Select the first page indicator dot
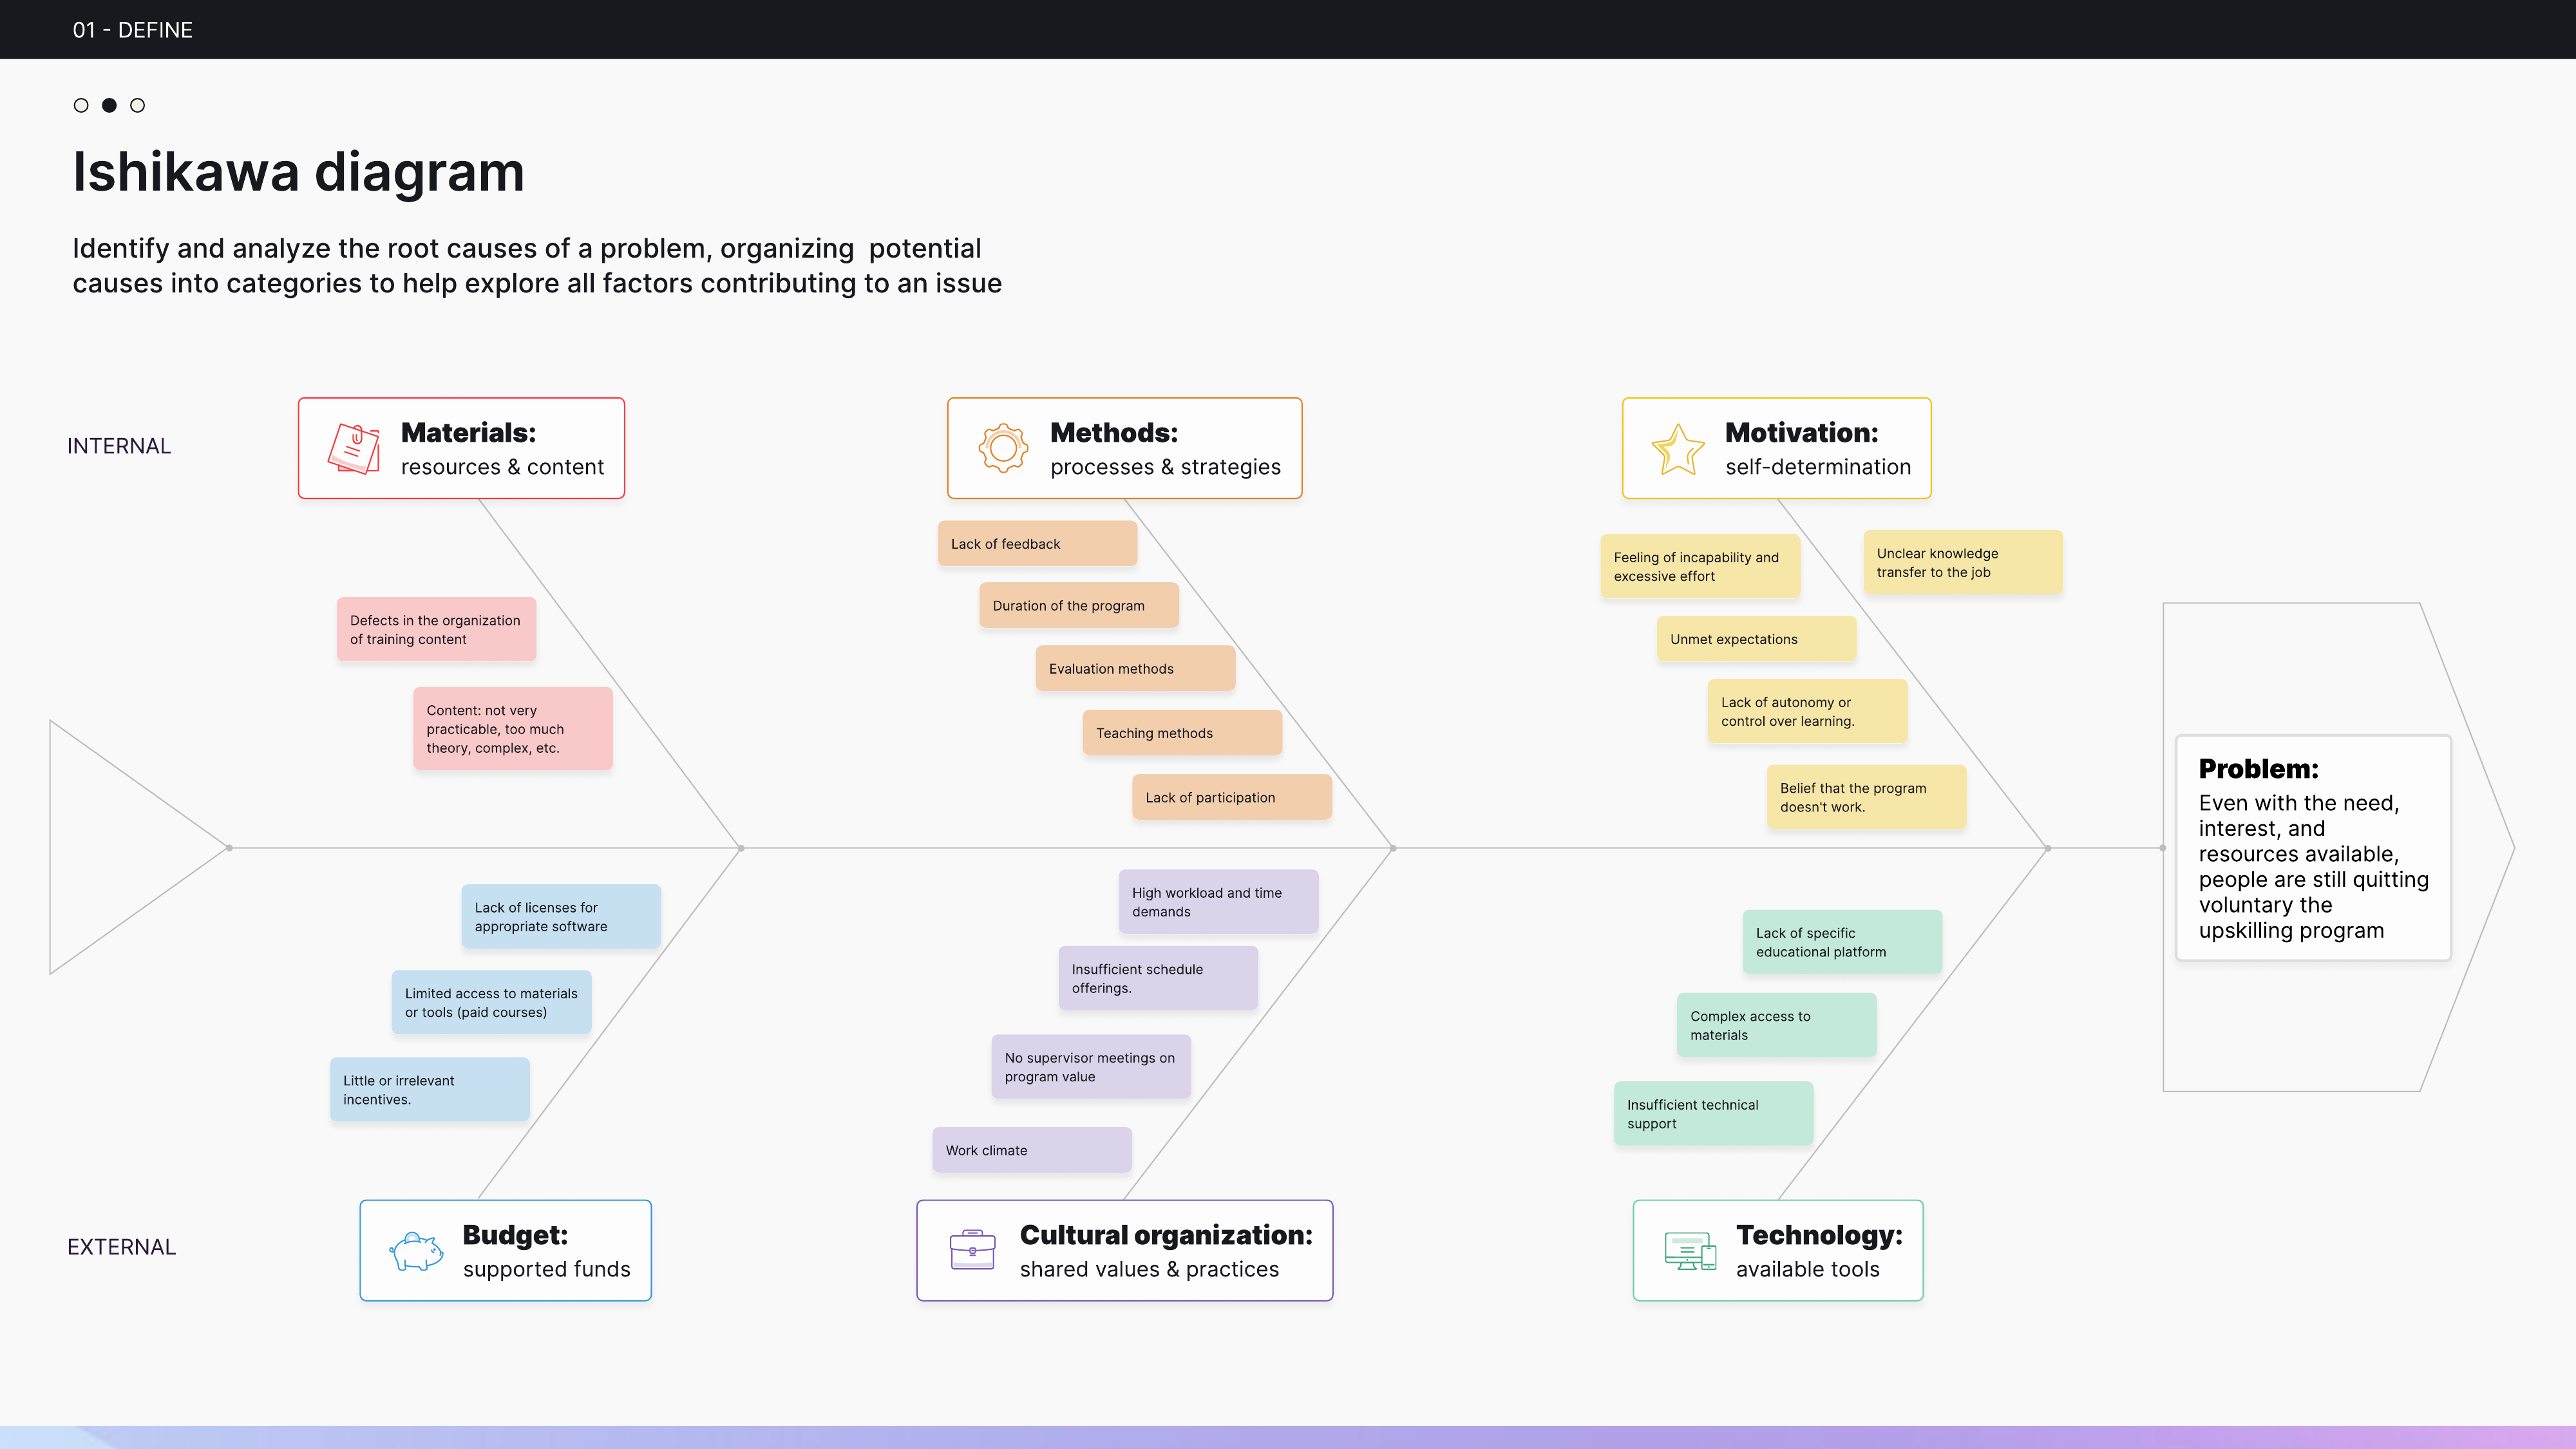This screenshot has height=1449, width=2576. click(81, 105)
